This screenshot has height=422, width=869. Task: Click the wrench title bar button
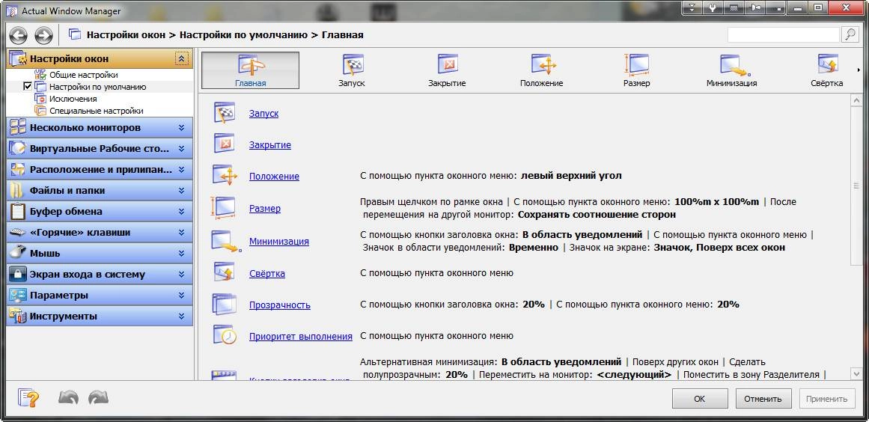[713, 7]
